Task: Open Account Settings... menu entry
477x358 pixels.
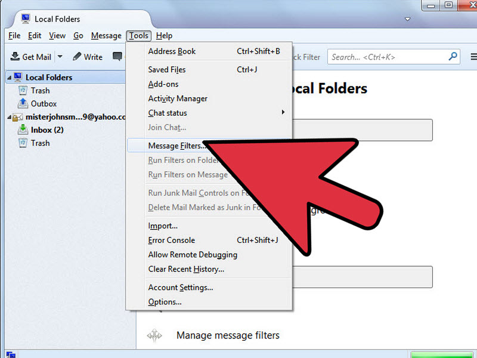Action: [x=209, y=288]
